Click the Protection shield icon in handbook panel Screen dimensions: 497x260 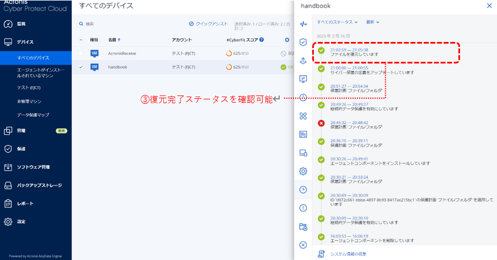point(303,42)
